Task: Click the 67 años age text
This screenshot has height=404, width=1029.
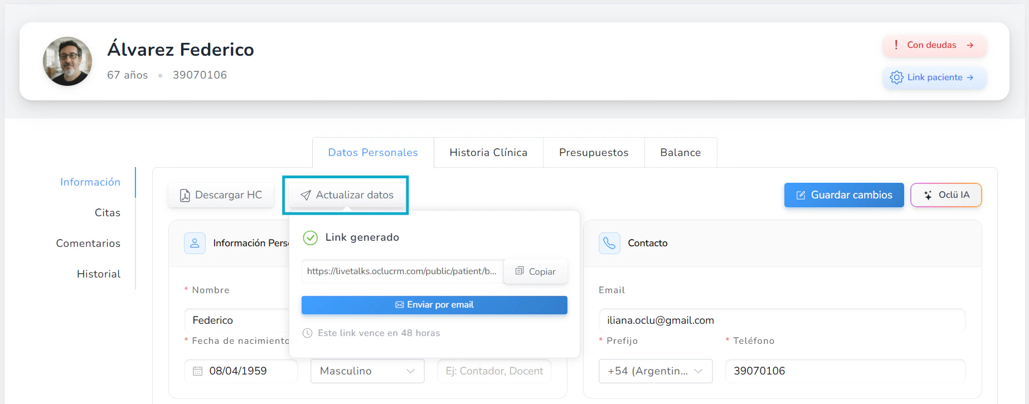Action: pyautogui.click(x=128, y=75)
